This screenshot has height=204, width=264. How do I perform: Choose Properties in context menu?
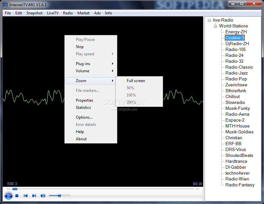(x=91, y=100)
